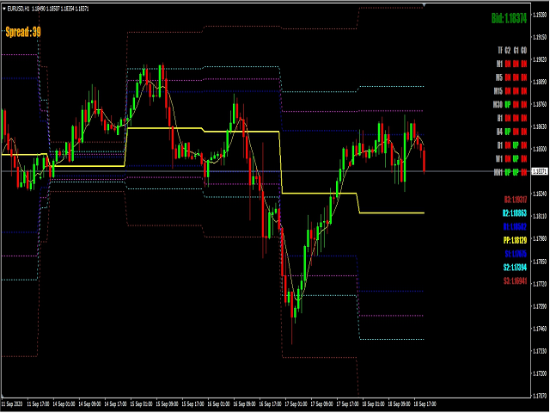Click the 1.18110 price scale value
This screenshot has width=550, height=413.
pos(540,216)
